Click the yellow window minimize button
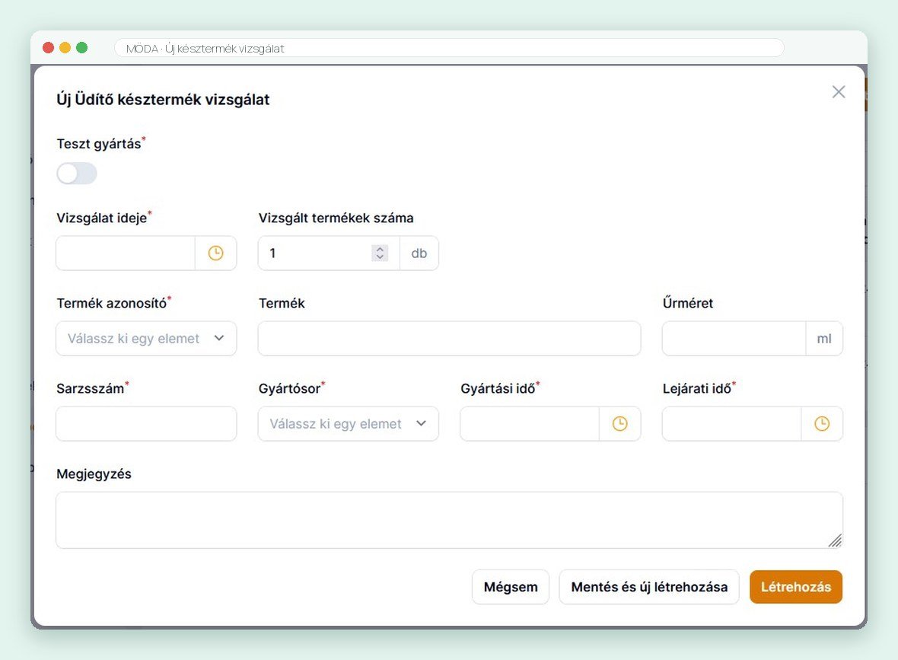898x660 pixels. tap(65, 47)
